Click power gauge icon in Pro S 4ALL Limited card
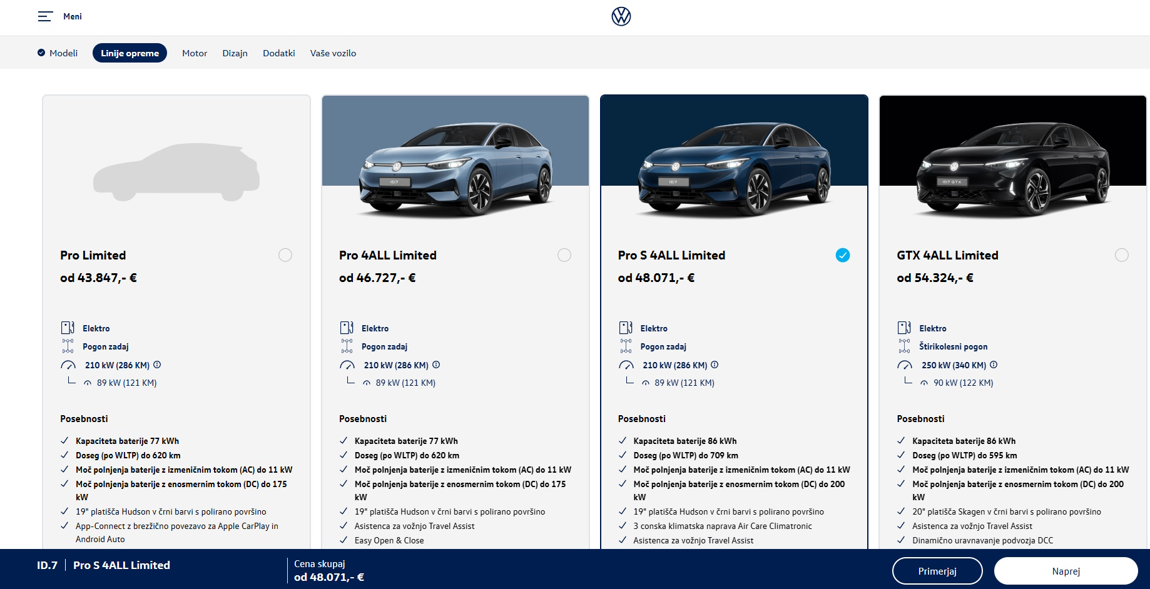 point(626,365)
